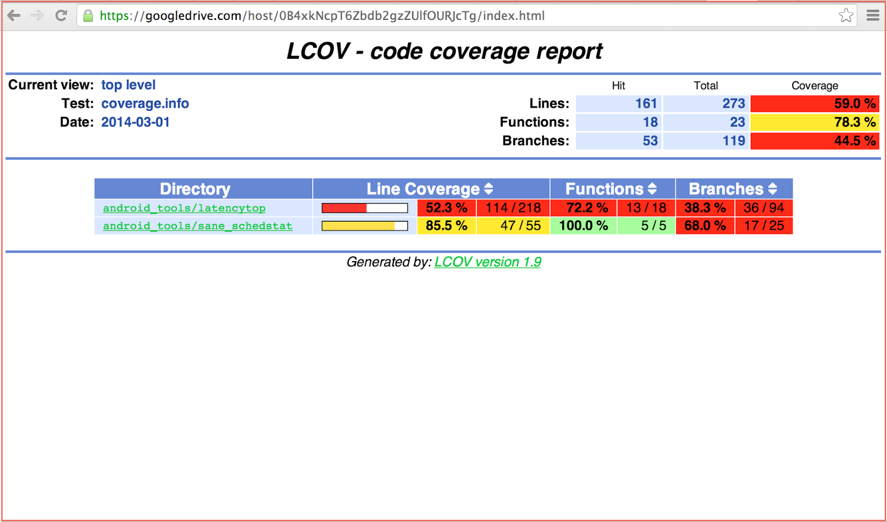Open the browser hamburger menu
The width and height of the screenshot is (887, 522).
click(x=871, y=16)
